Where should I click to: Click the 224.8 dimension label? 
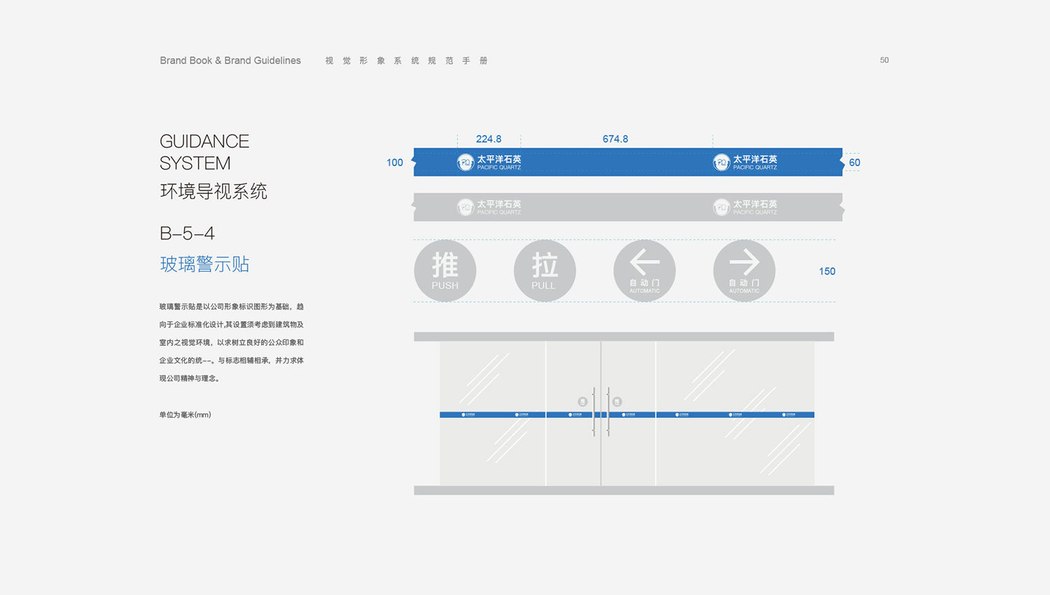pyautogui.click(x=489, y=139)
